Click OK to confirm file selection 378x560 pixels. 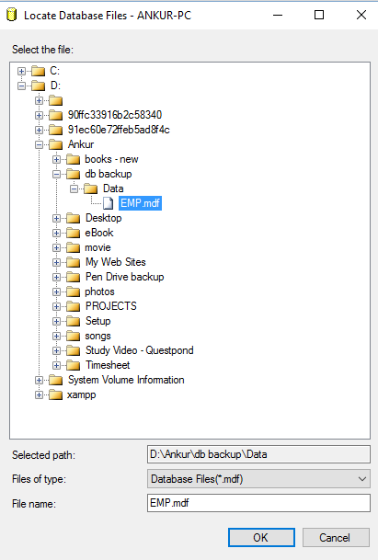coord(261,538)
